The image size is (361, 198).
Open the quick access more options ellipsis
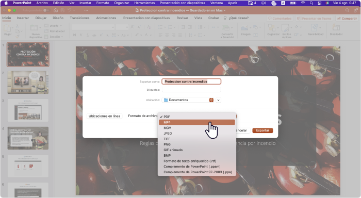coord(86,10)
